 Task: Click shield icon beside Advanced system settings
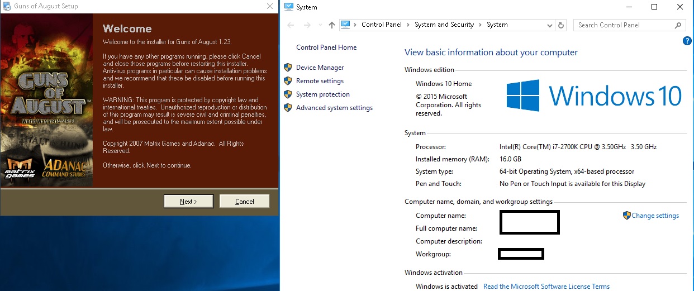[288, 107]
